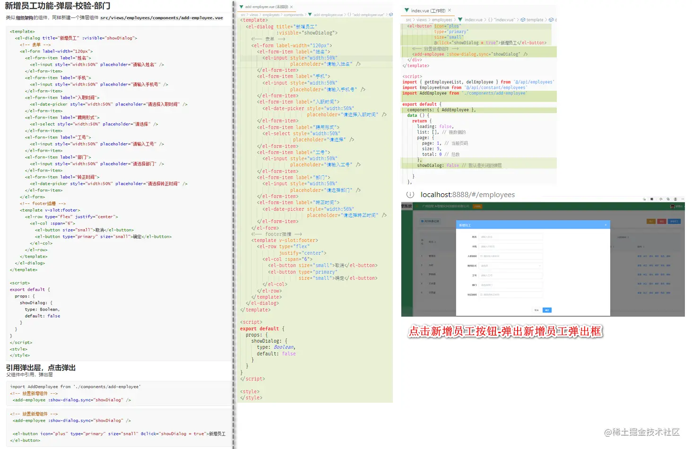
Task: Click heading '新增员工功能-弹层-校验-部门'
Action: tap(58, 6)
